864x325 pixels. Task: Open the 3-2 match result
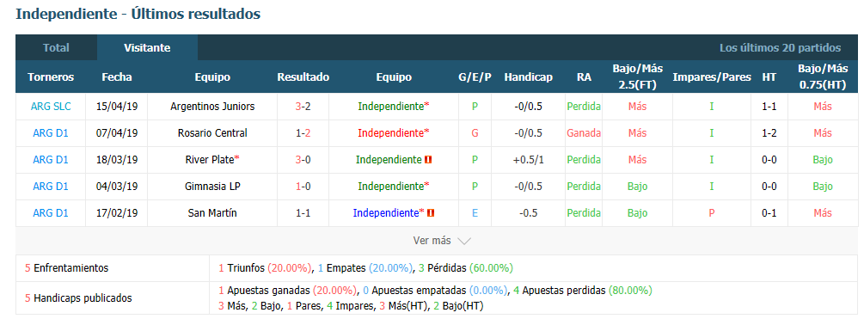pyautogui.click(x=303, y=107)
